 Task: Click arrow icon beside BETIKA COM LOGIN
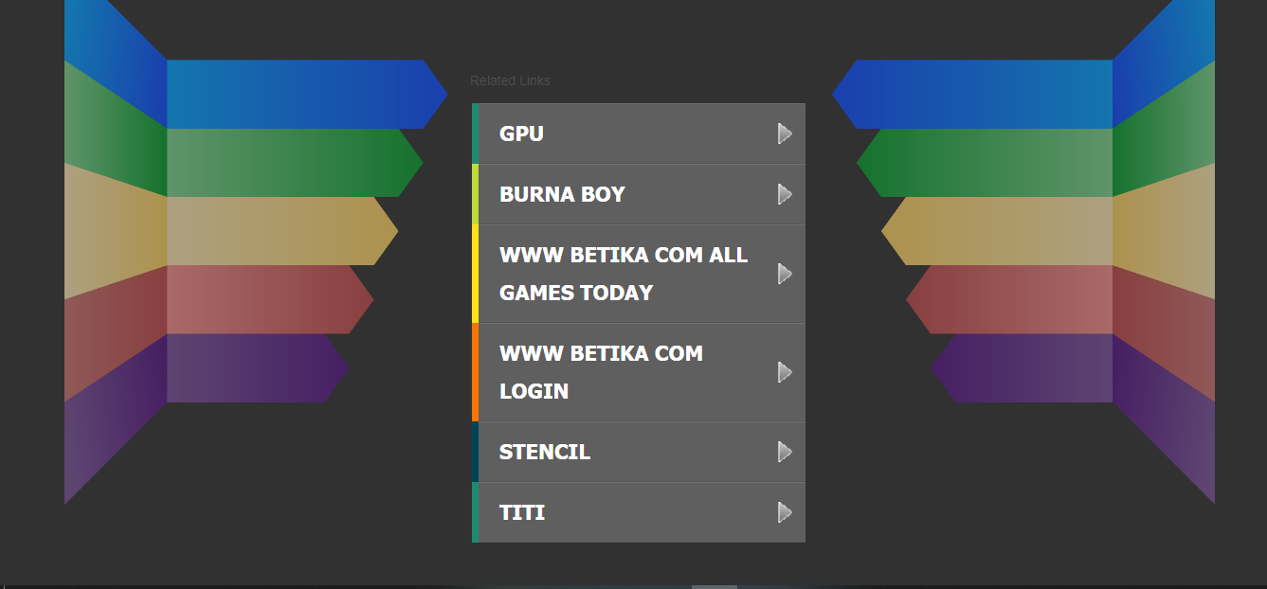click(785, 372)
